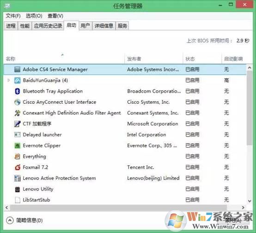The width and height of the screenshot is (256, 233).
Task: Sort by the 状态 column header
Action: pyautogui.click(x=202, y=58)
